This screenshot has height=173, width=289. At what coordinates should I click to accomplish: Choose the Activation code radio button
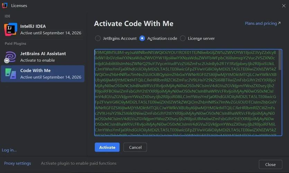(x=142, y=38)
